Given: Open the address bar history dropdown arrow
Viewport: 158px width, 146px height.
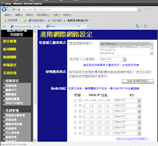Looking at the screenshot, I should tap(139, 9).
